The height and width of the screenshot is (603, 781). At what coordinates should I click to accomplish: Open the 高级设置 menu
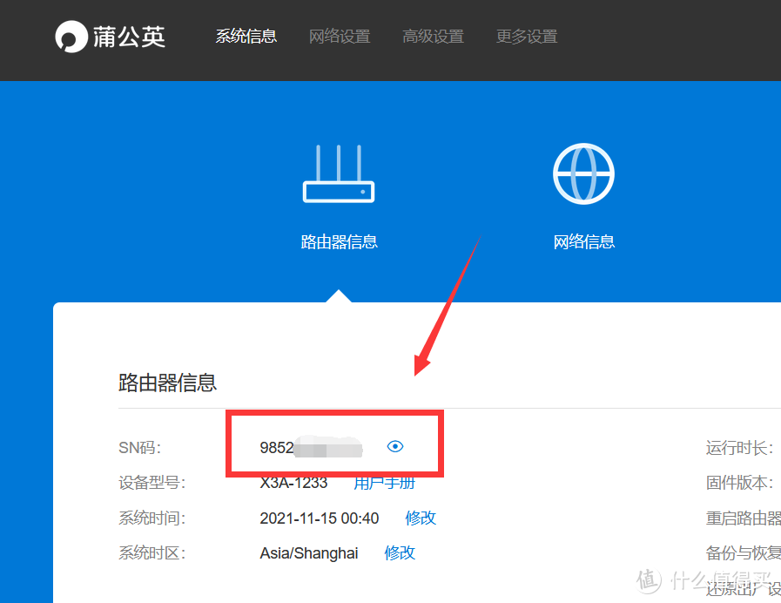tap(433, 37)
